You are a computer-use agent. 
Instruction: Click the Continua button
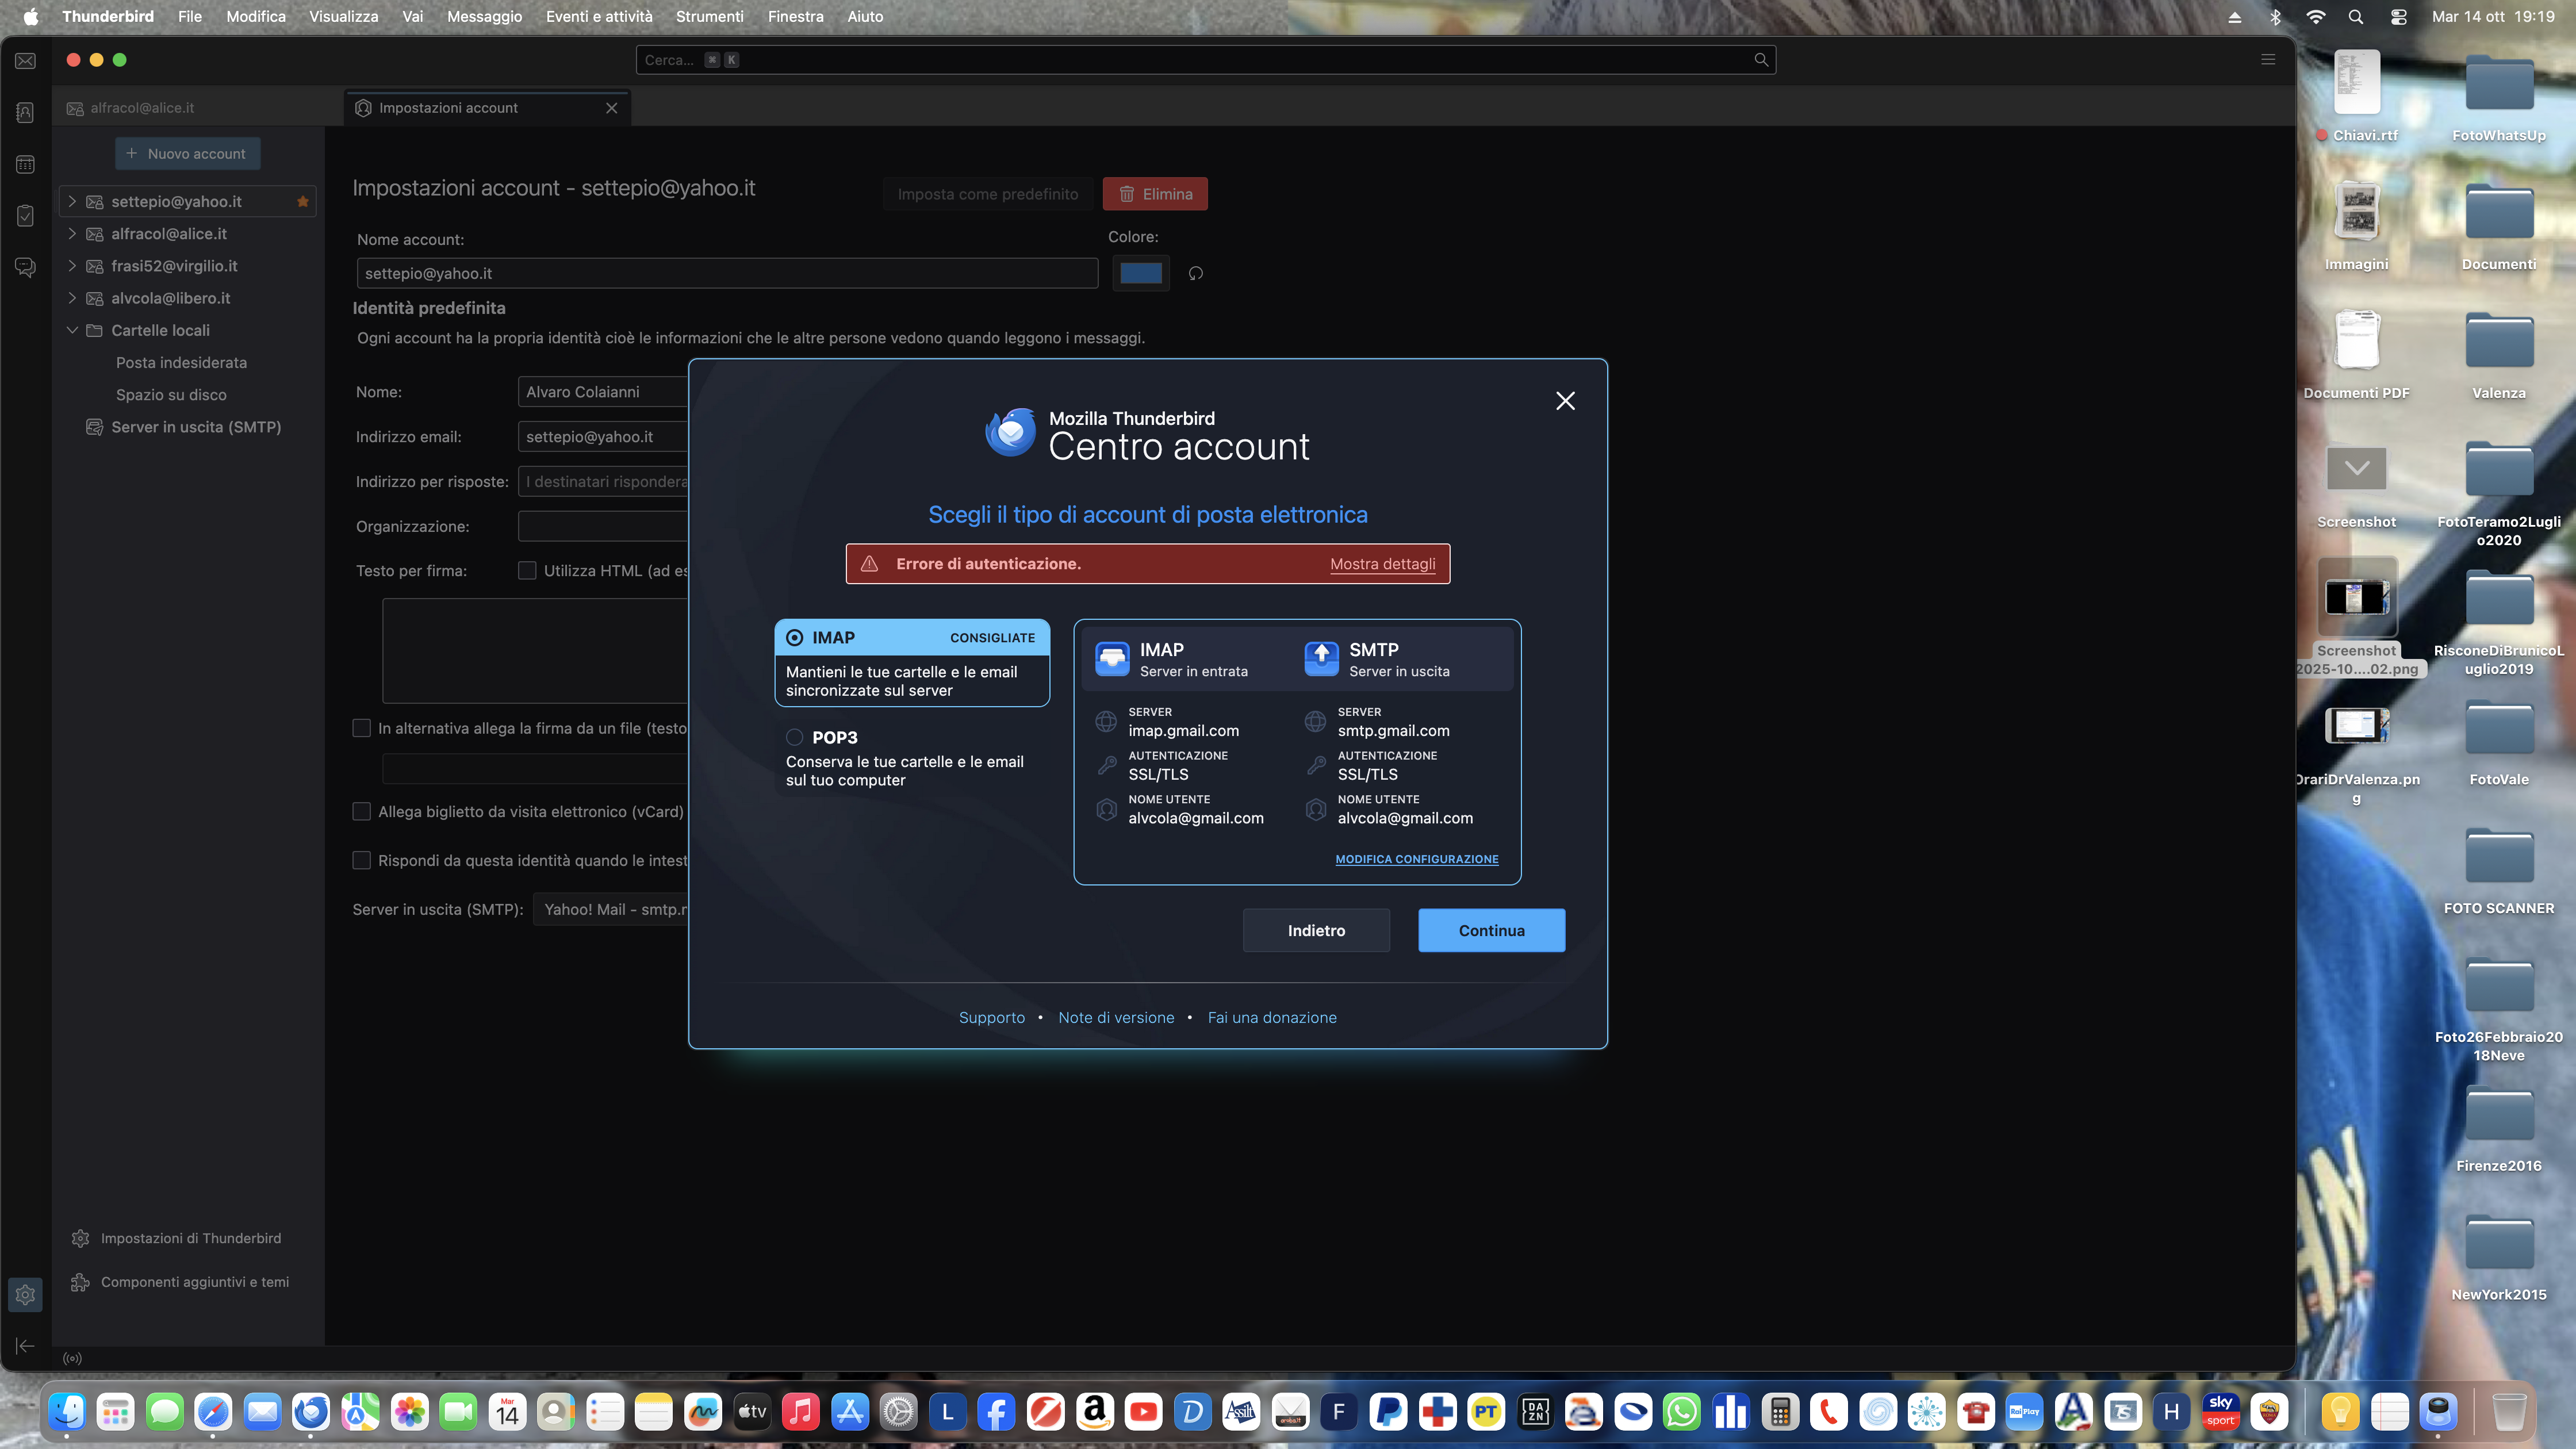pyautogui.click(x=1490, y=930)
